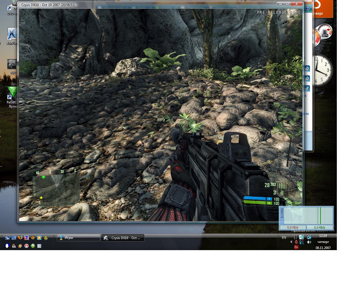Open the orange info-circle quick launch icon
Image resolution: width=354 pixels, height=283 pixels.
[33, 238]
